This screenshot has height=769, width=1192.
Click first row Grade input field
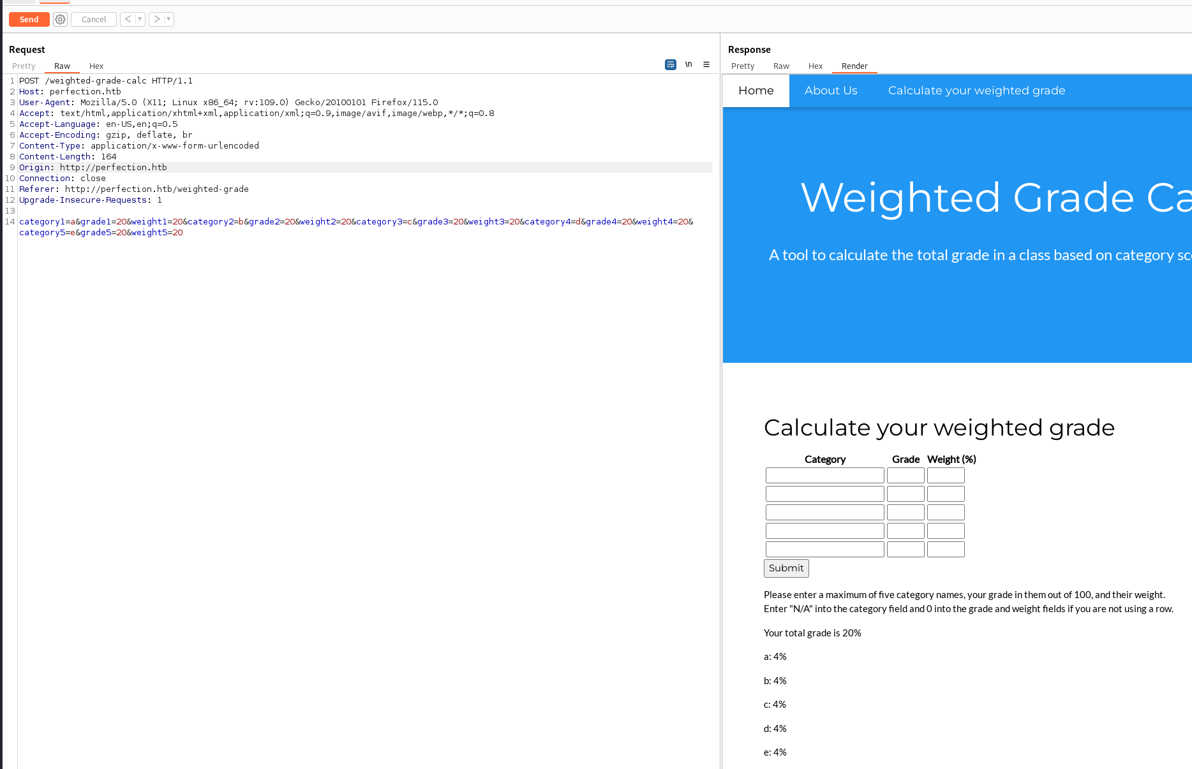point(905,476)
